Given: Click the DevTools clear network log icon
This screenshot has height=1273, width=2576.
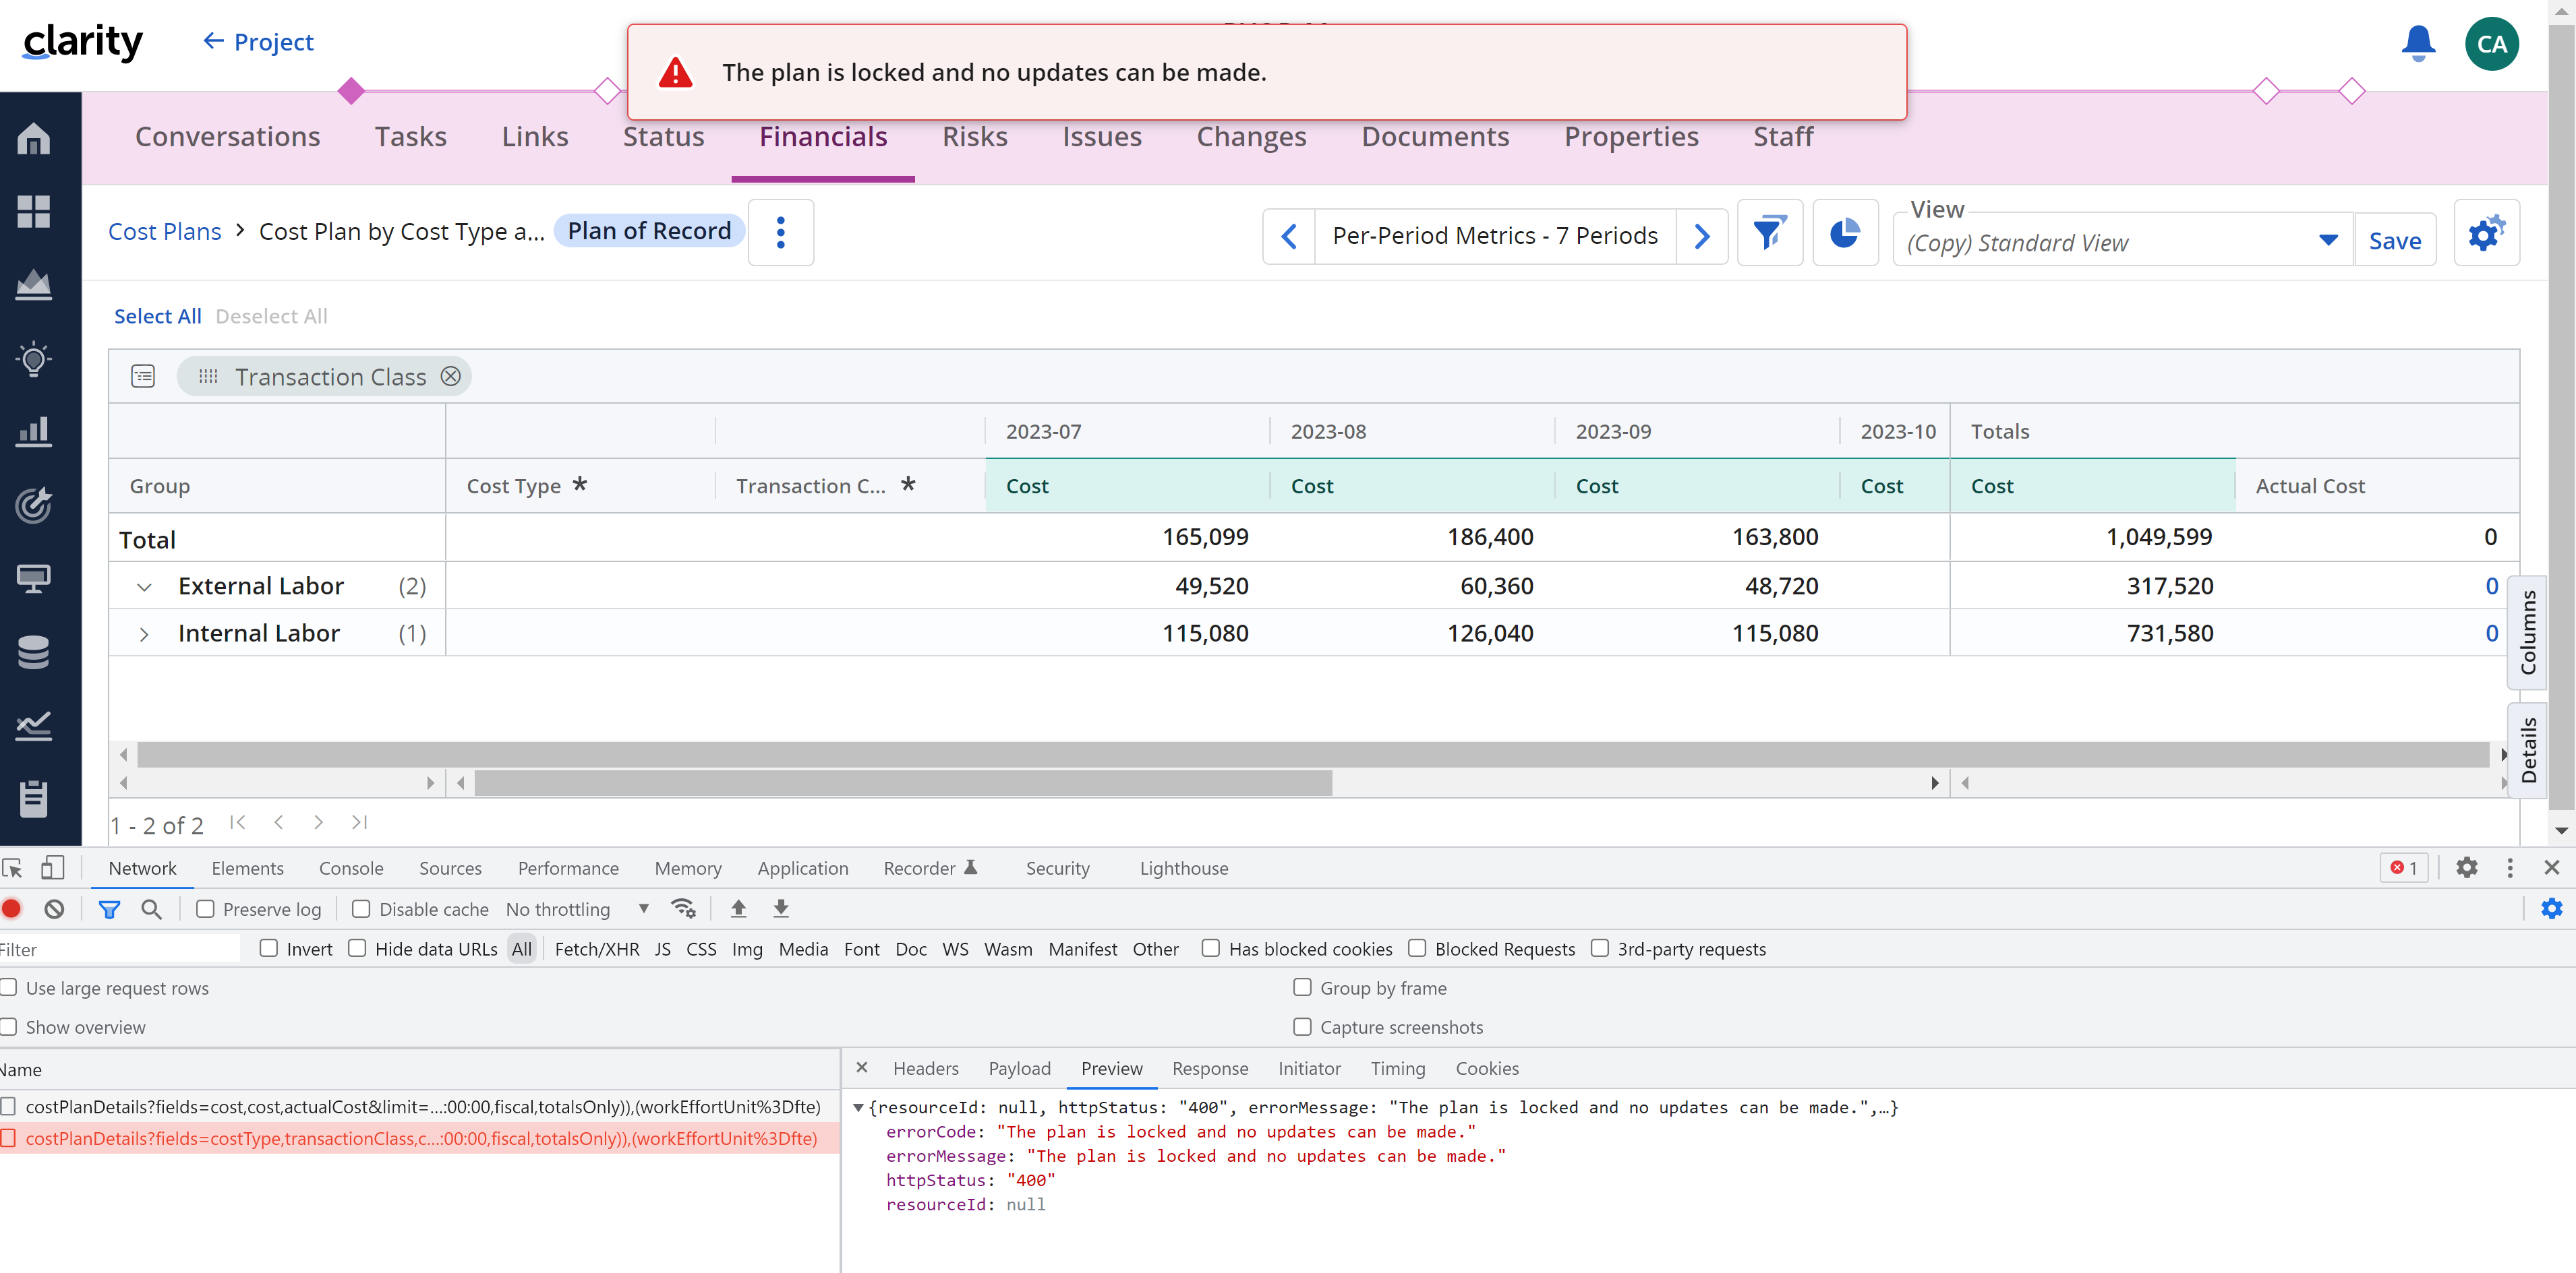Looking at the screenshot, I should click(x=55, y=908).
